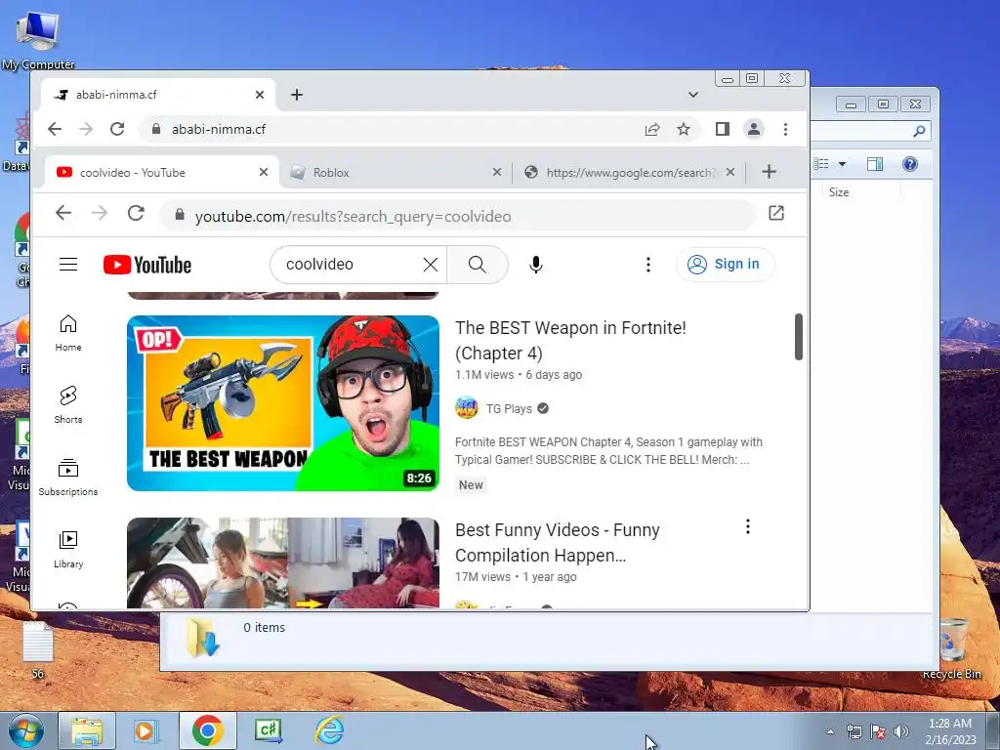Add a new inner tab after Google

770,172
